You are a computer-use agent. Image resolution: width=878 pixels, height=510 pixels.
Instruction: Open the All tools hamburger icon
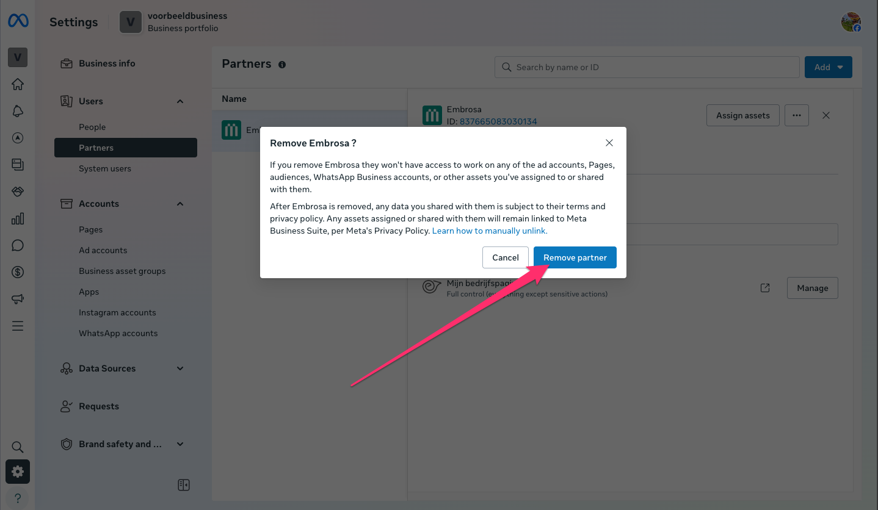[18, 326]
